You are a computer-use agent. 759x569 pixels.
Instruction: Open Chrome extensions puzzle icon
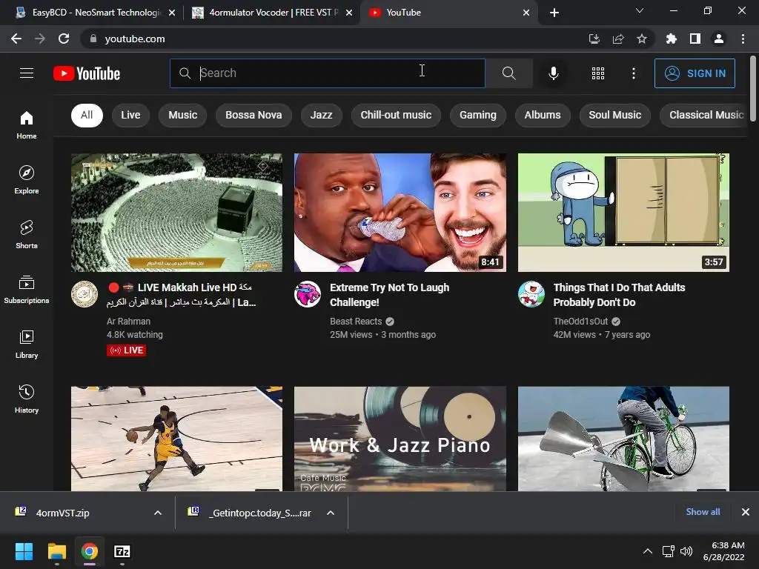point(671,39)
